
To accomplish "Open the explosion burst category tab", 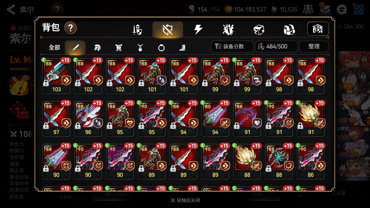I will (228, 29).
